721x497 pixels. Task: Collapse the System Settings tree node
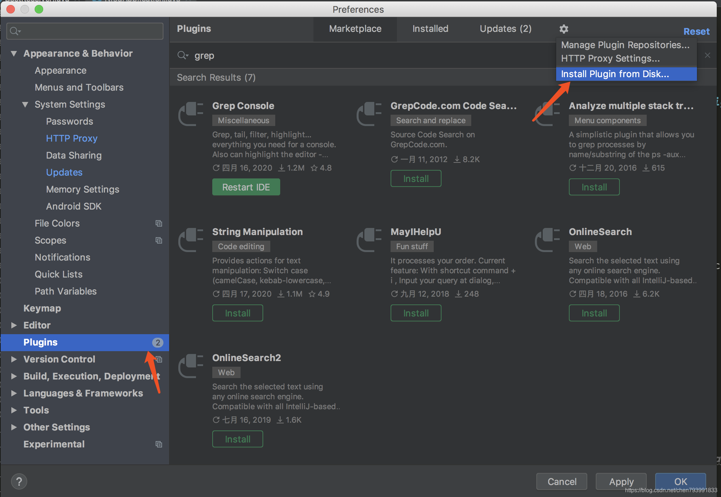[25, 104]
